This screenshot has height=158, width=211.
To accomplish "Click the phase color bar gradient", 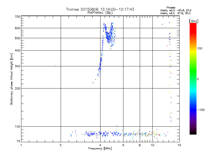I will pos(193,79).
